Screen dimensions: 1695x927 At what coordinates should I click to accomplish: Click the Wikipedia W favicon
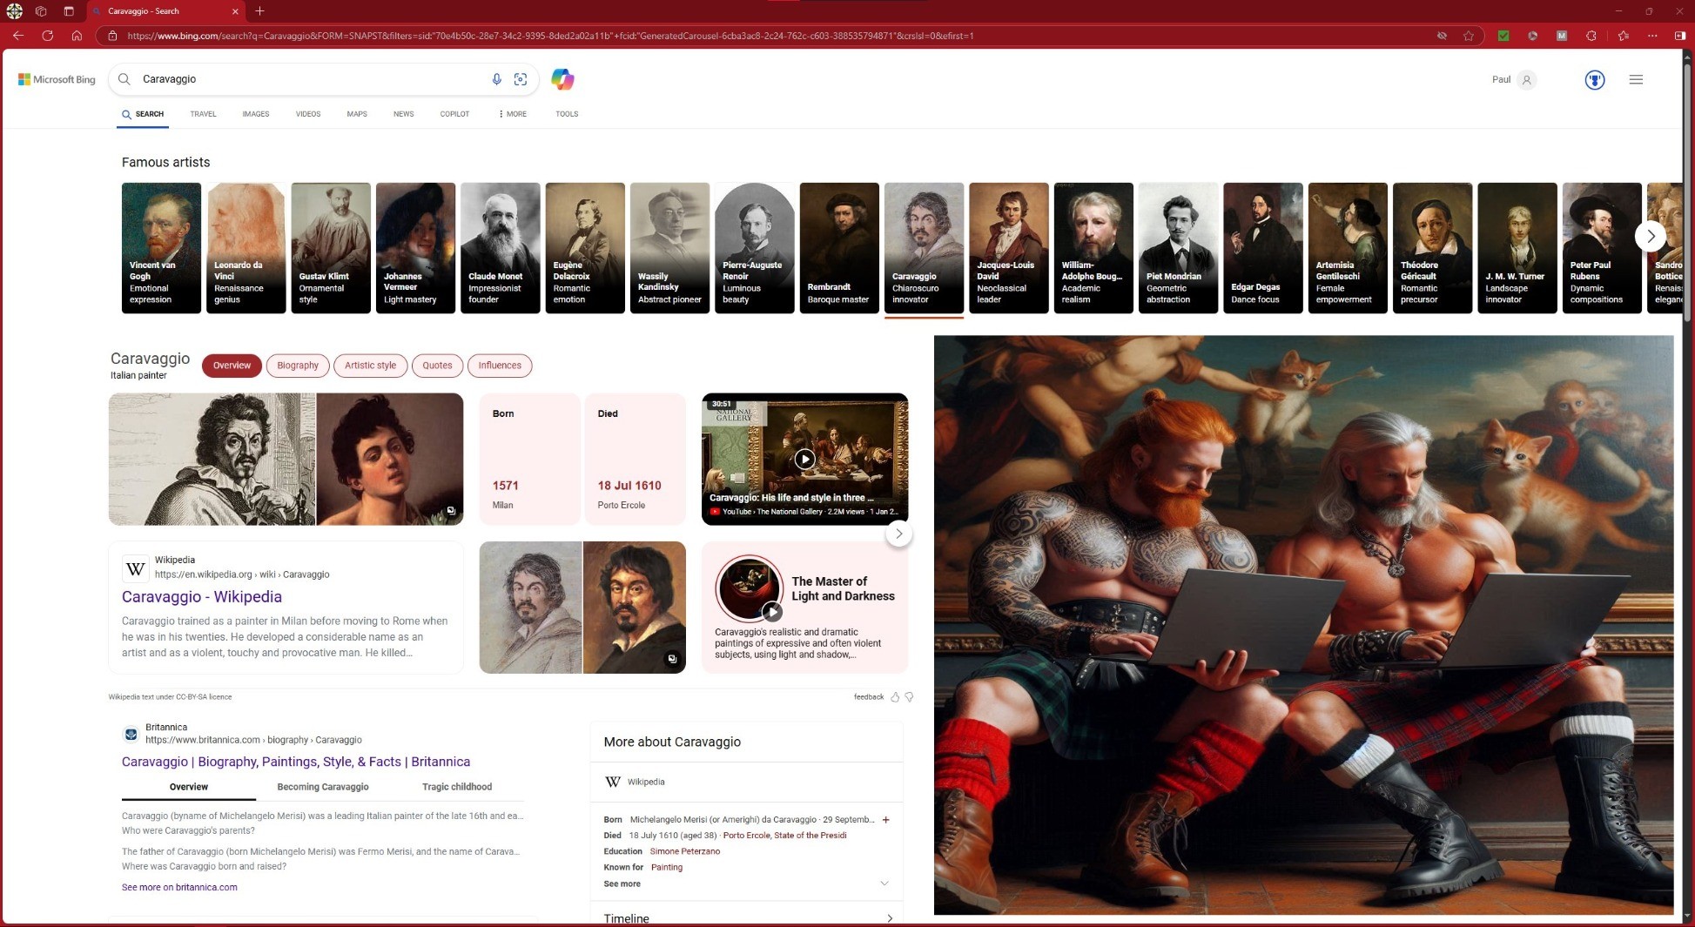tap(135, 568)
